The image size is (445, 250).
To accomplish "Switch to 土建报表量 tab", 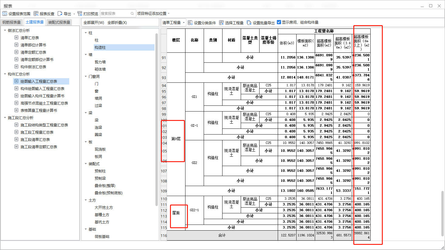I will [x=34, y=22].
